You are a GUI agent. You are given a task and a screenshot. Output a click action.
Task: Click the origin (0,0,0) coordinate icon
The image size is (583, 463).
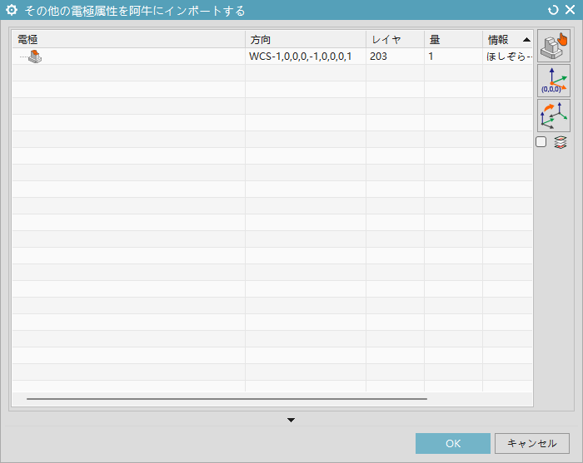553,81
